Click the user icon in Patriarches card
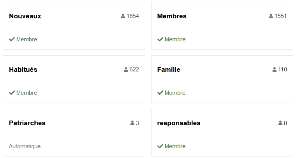The width and height of the screenshot is (296, 158). coord(132,123)
